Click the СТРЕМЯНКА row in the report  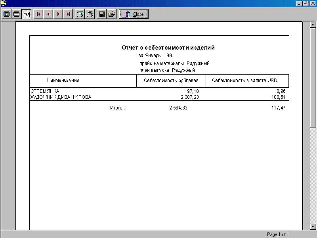pyautogui.click(x=45, y=91)
